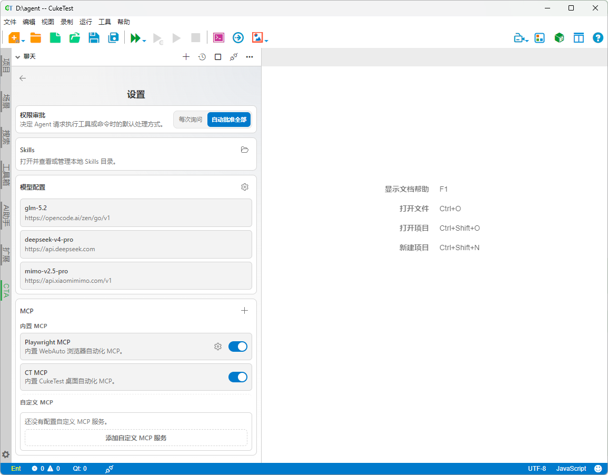
Task: Toggle the Playwright MCP switch
Action: (238, 347)
